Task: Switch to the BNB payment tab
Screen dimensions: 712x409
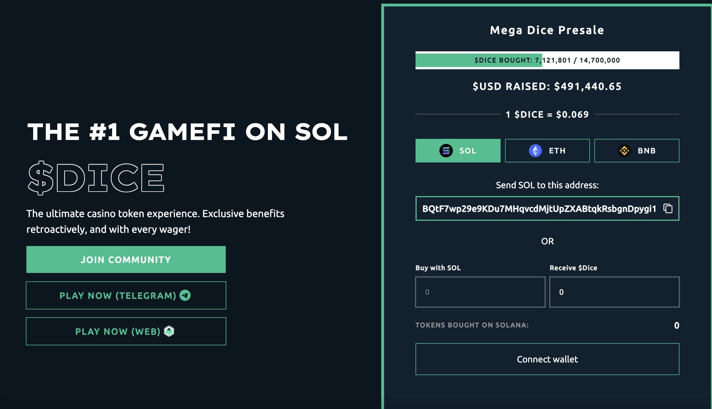Action: 637,151
